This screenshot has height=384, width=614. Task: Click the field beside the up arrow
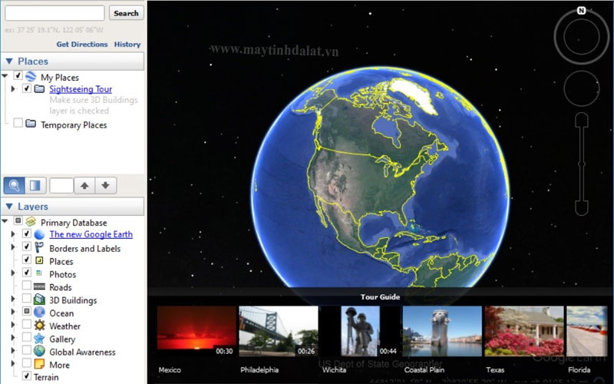pos(61,185)
